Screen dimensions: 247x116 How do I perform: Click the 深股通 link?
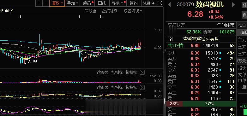point(90,11)
